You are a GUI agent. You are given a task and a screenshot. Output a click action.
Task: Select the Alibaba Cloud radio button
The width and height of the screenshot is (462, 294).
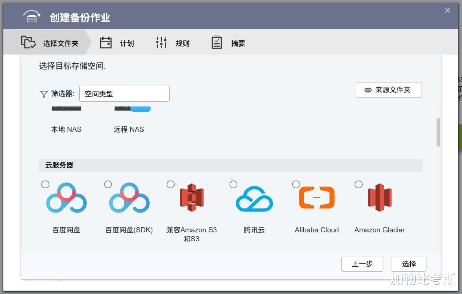(x=296, y=184)
